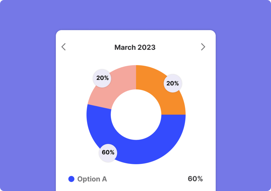This screenshot has width=271, height=191.
Task: Click the year 2023 in the header
Action: pos(147,47)
